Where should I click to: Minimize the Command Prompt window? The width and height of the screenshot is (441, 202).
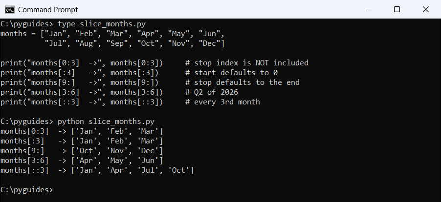click(x=369, y=9)
